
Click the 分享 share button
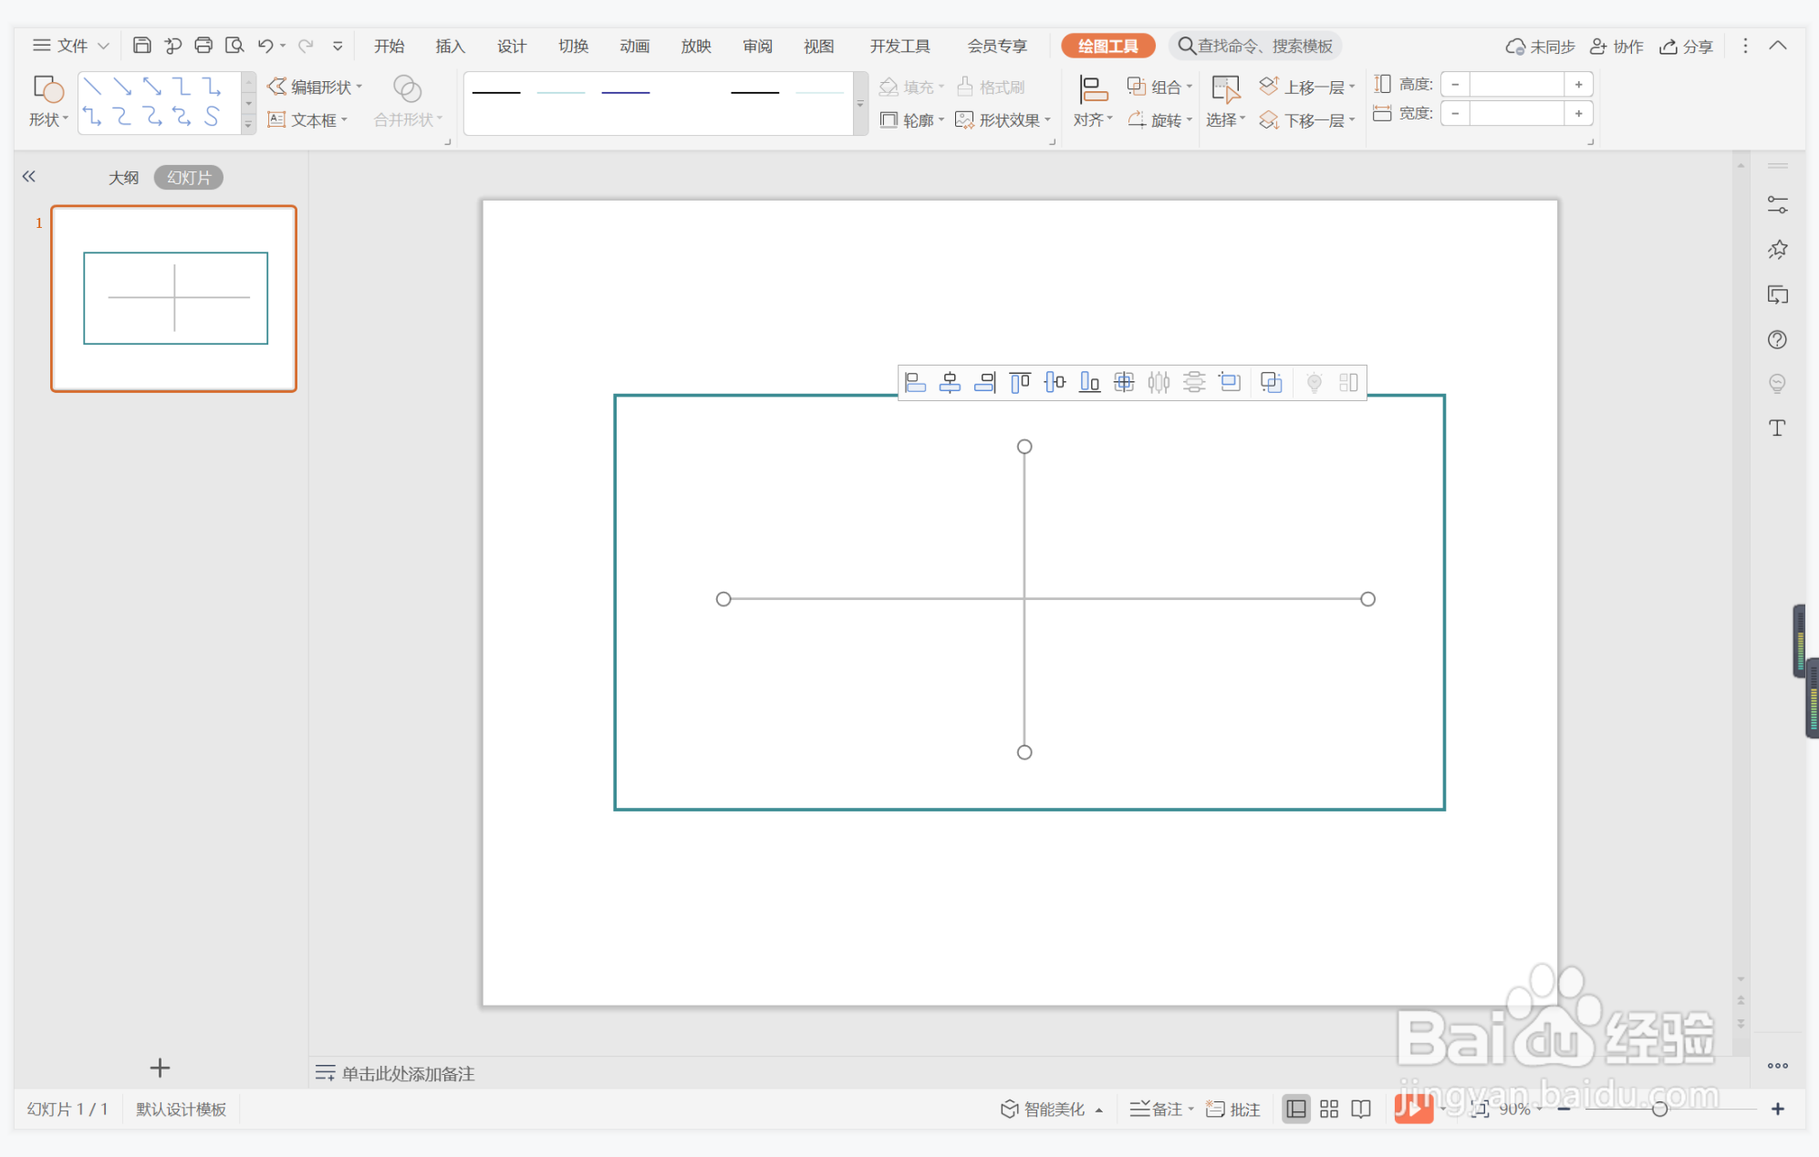tap(1686, 46)
